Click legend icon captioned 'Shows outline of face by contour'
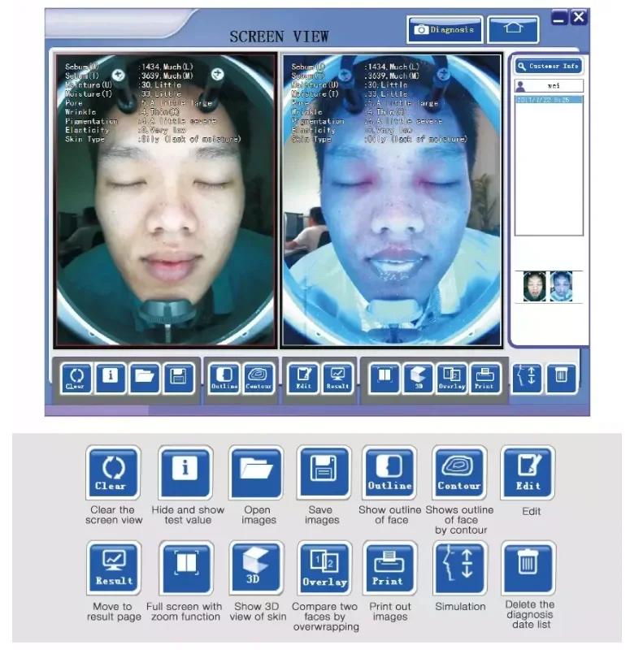Viewport: 643px width, 654px height. pyautogui.click(x=459, y=473)
